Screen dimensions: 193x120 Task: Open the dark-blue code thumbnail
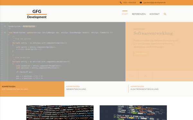coord(133,113)
